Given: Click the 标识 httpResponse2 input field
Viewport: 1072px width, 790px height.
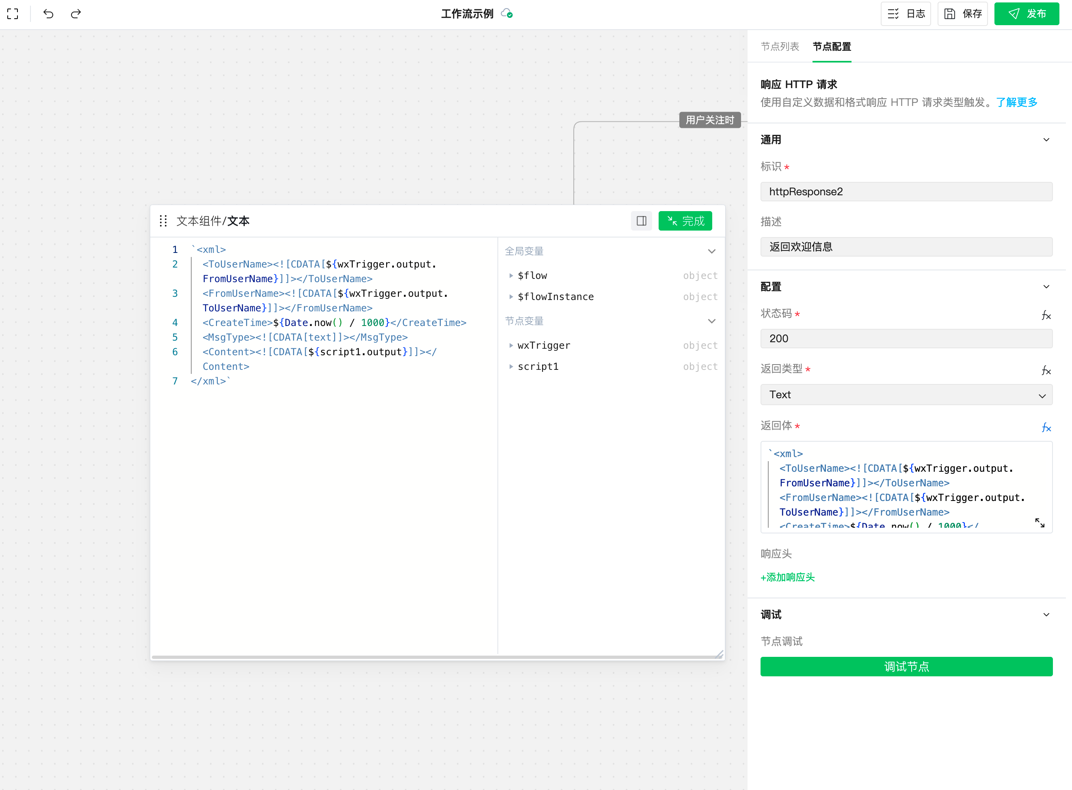Looking at the screenshot, I should pos(906,192).
